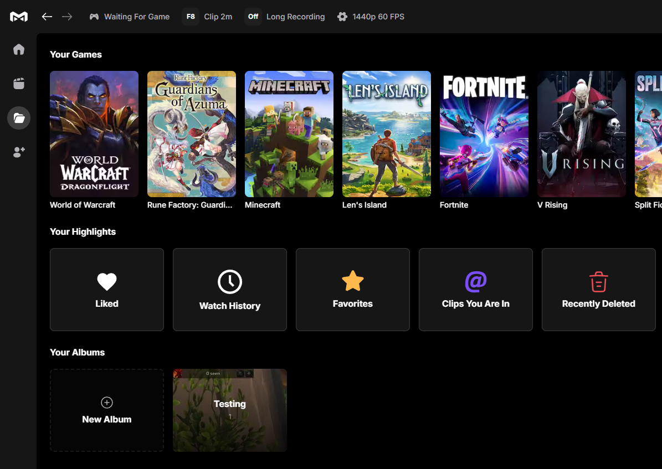Screen dimensions: 662x469
Task: Click the V Rising title text
Action: 552,205
